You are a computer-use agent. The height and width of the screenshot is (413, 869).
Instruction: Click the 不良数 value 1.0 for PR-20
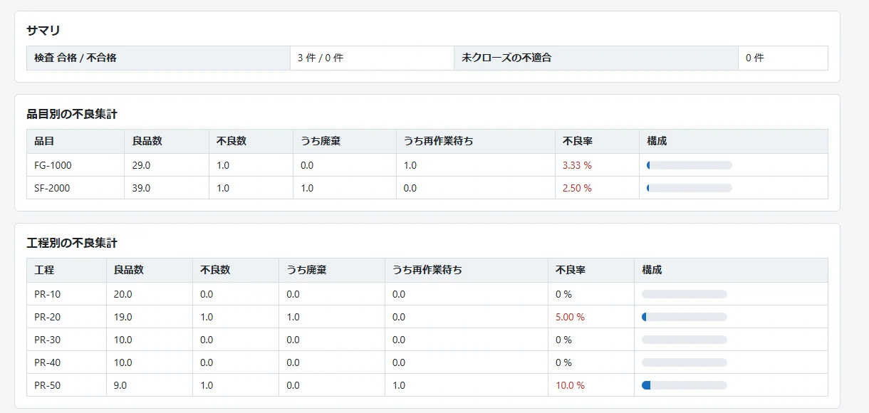207,317
